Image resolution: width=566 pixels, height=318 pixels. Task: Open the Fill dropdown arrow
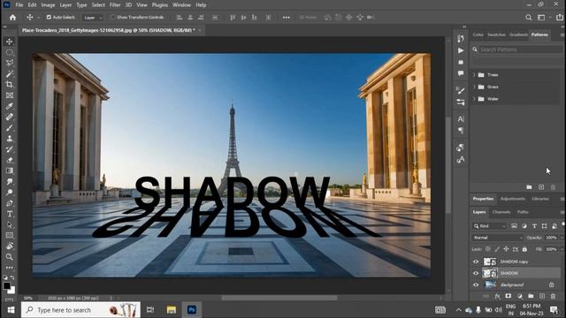[562, 249]
